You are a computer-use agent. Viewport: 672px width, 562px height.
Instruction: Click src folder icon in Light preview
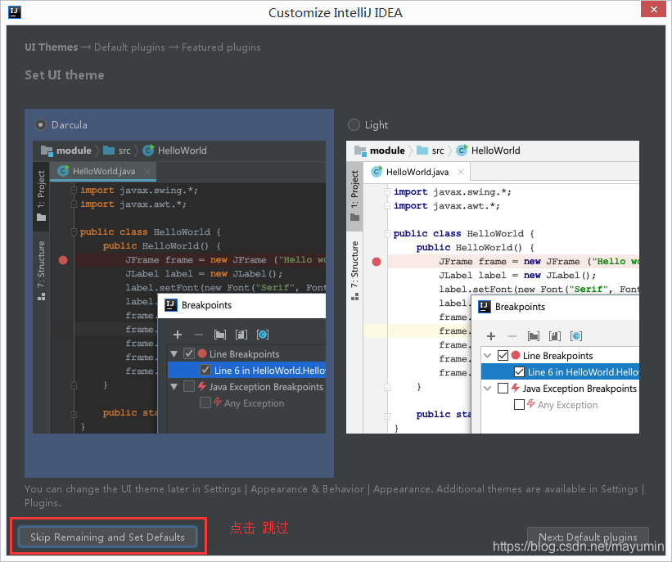422,151
